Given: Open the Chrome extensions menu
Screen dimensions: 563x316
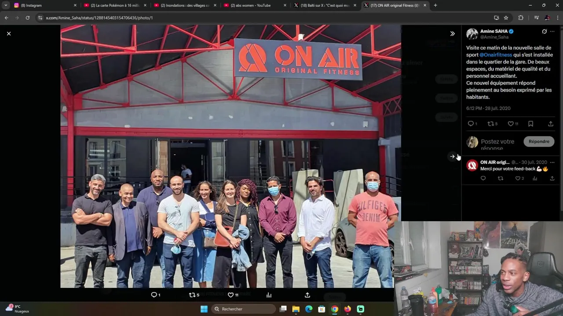Looking at the screenshot, I should point(521,18).
